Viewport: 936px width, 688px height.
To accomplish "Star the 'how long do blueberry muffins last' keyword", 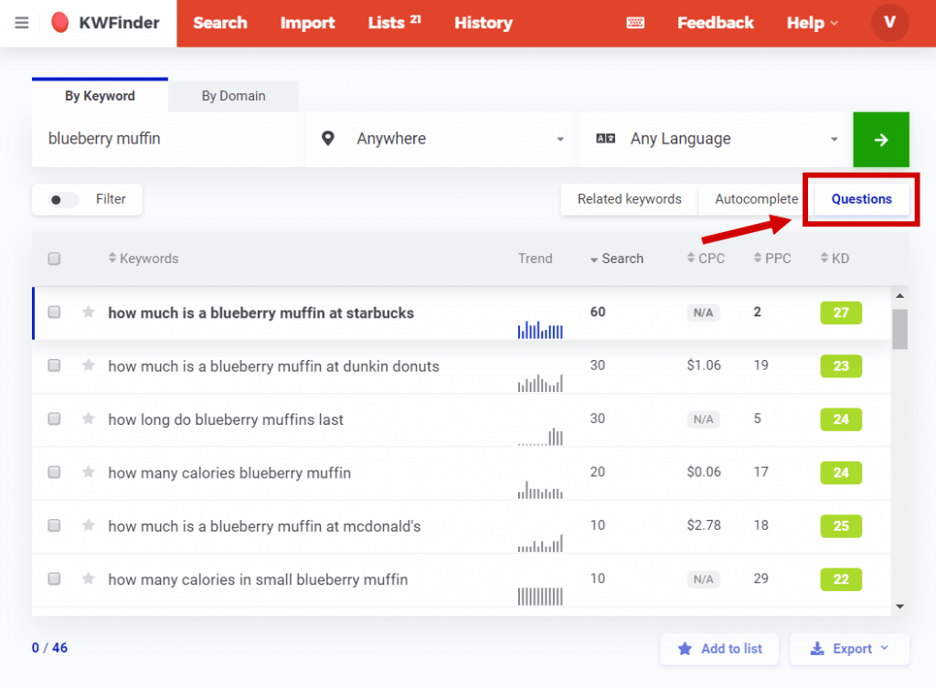I will click(x=87, y=419).
